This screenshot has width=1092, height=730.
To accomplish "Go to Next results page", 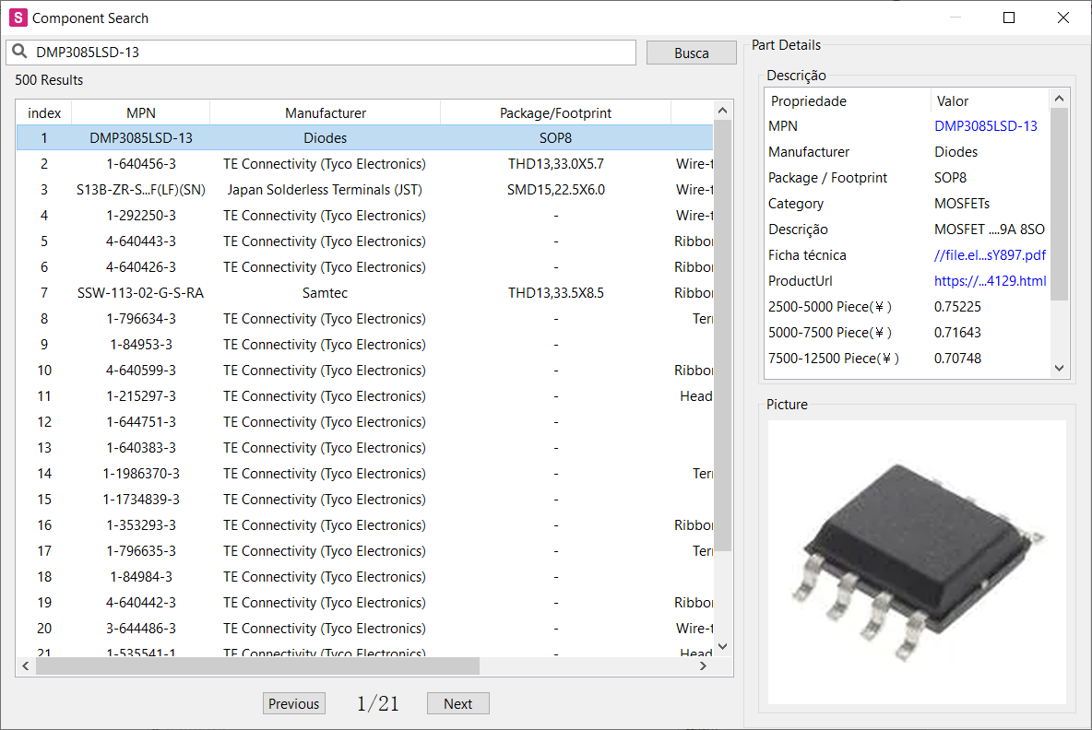I will coord(458,703).
